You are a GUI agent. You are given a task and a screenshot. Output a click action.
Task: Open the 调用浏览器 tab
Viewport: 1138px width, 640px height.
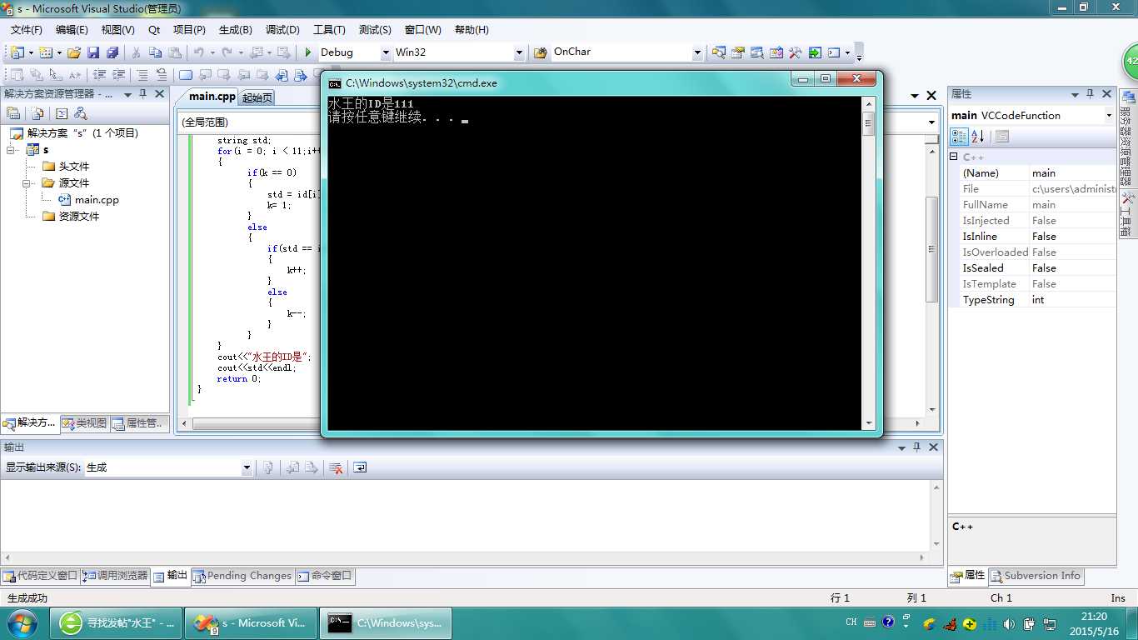(x=115, y=576)
